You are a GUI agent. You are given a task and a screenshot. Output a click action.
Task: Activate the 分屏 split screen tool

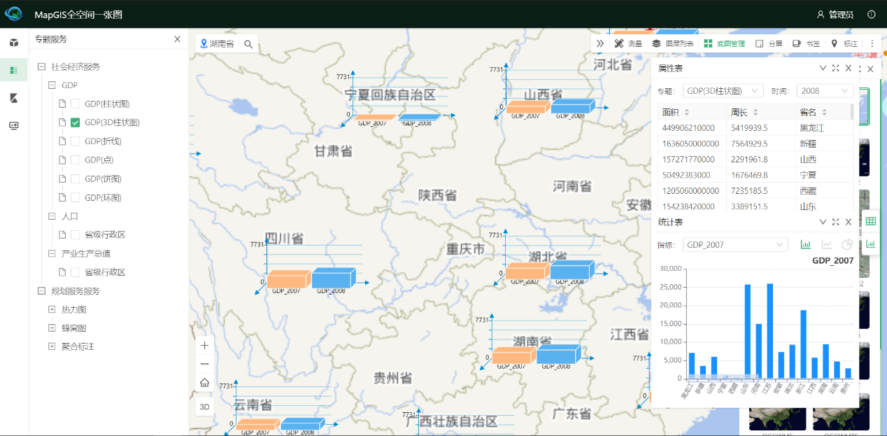(x=769, y=43)
